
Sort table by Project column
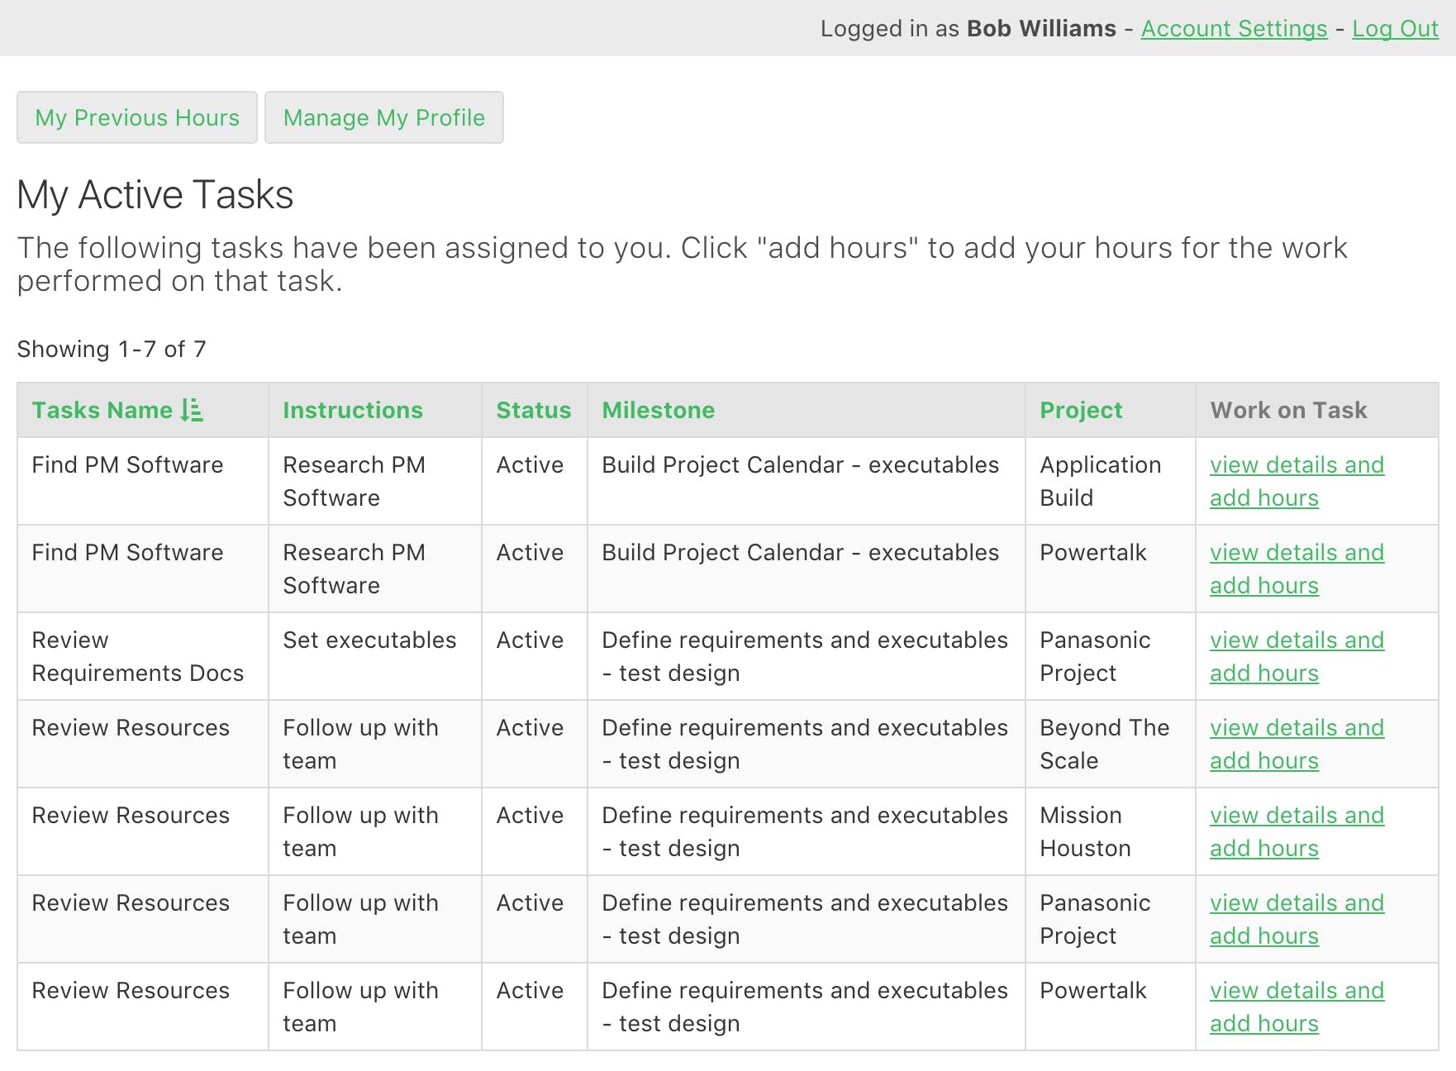coord(1081,410)
